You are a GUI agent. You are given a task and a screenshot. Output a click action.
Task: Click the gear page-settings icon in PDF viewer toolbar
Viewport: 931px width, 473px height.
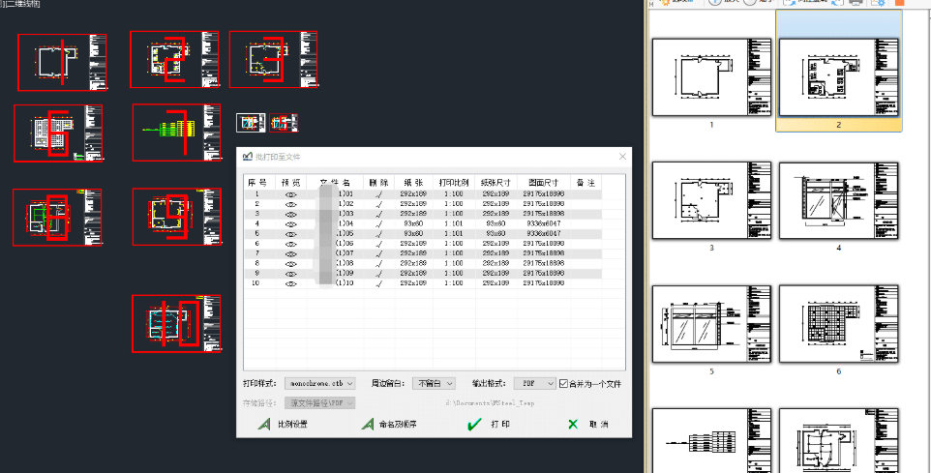pyautogui.click(x=878, y=2)
